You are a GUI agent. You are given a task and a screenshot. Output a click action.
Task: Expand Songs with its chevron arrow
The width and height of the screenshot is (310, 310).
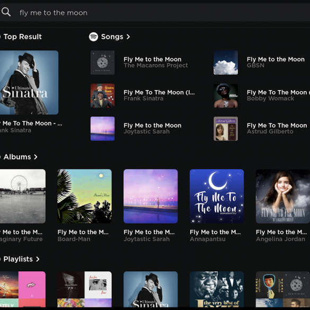click(x=128, y=37)
